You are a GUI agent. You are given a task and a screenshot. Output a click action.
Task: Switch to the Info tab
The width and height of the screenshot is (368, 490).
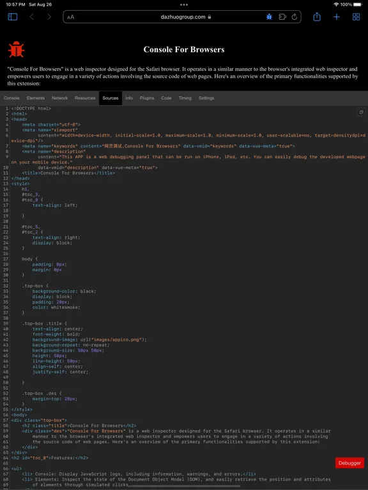pyautogui.click(x=129, y=98)
